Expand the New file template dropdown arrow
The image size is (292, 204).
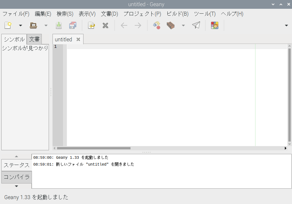click(20, 25)
